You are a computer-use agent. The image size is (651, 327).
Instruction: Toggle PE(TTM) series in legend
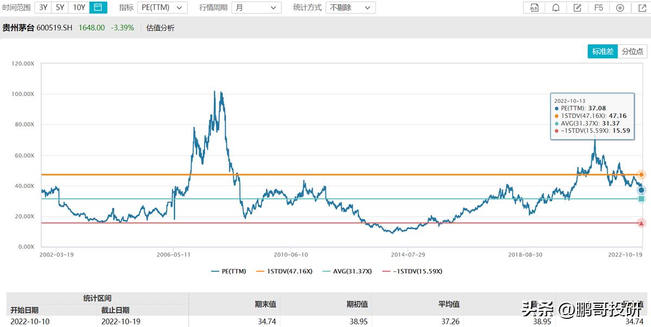[x=228, y=271]
